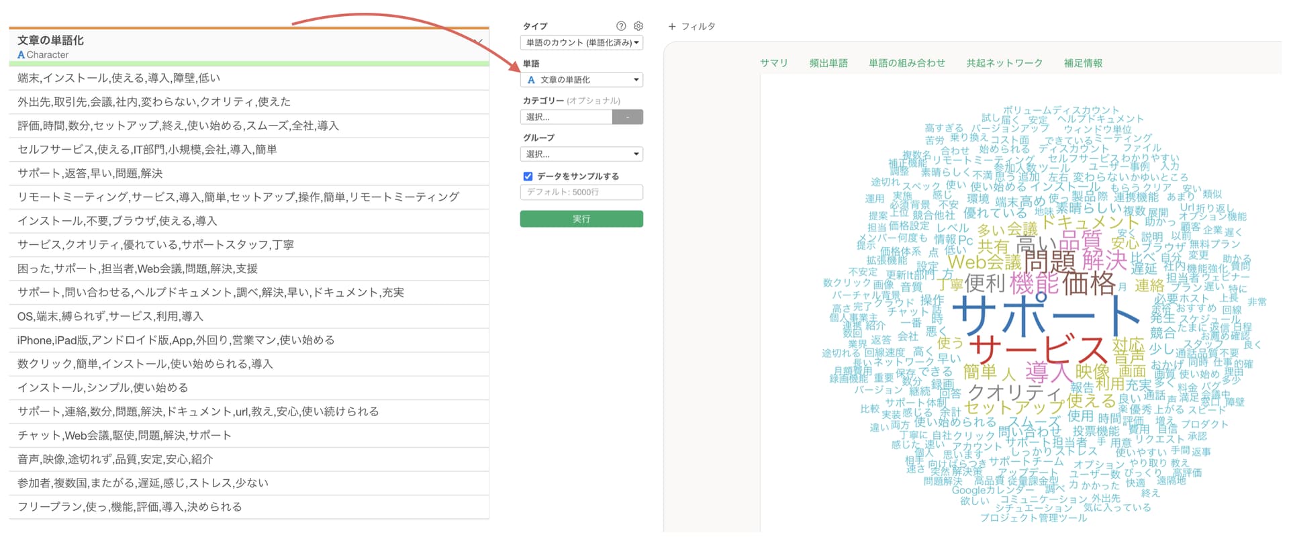Click the gray minus button beside カテゴリー
The height and width of the screenshot is (543, 1289).
click(x=628, y=117)
